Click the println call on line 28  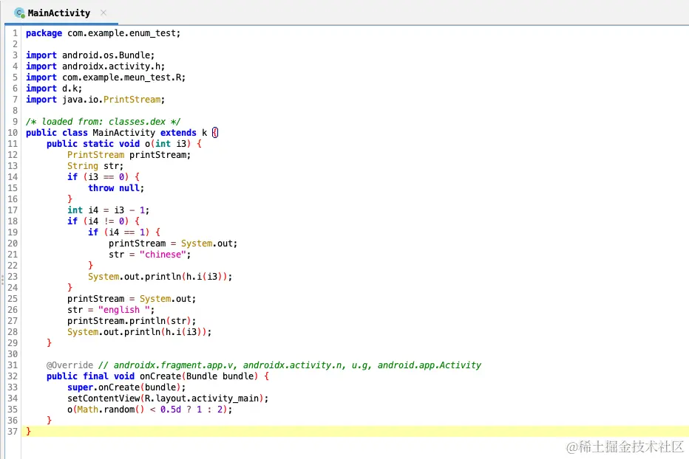139,332
